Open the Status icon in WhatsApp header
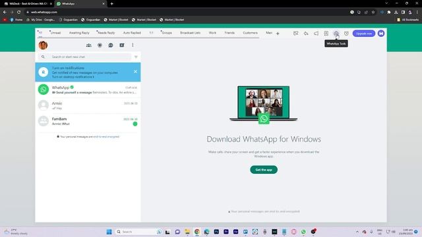This screenshot has width=422, height=237. pyautogui.click(x=100, y=45)
